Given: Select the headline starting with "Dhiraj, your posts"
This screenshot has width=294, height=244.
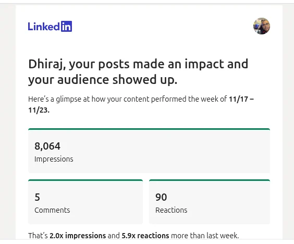Looking at the screenshot, I should (138, 71).
